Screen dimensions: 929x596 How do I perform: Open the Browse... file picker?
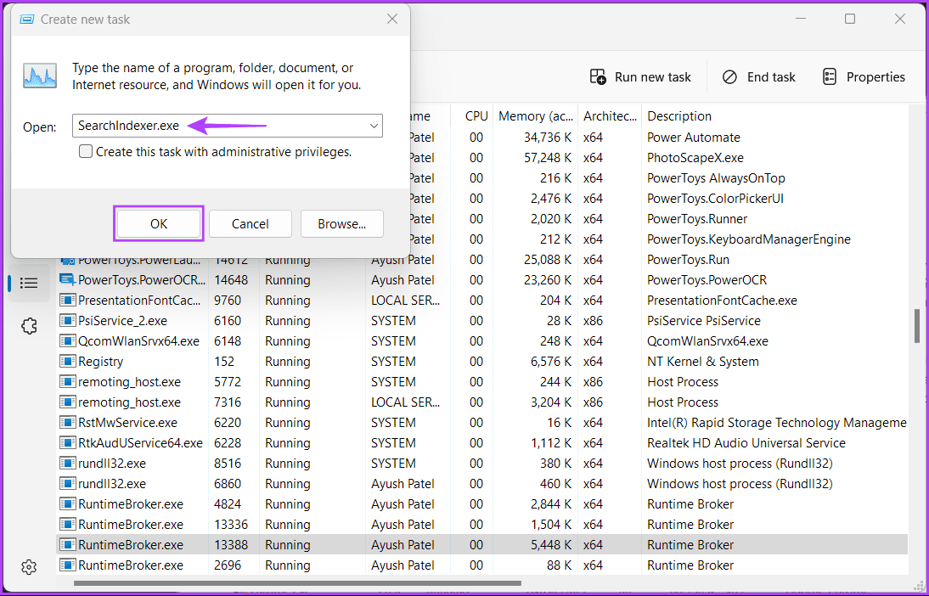(x=342, y=224)
